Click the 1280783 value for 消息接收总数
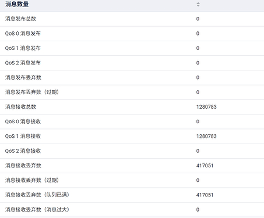The image size is (264, 218). pyautogui.click(x=206, y=107)
